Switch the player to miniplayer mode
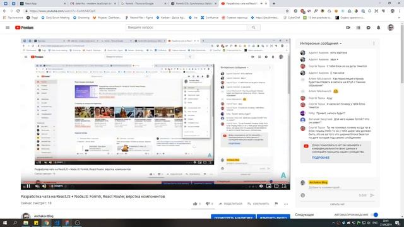The height and width of the screenshot is (227, 404). [269, 186]
